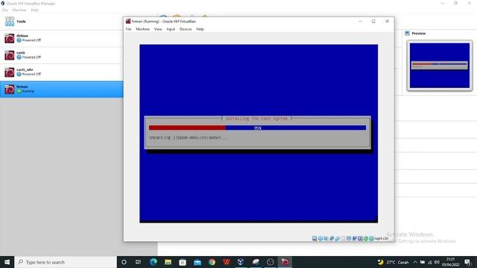Click the battery tray icon

pos(423,262)
